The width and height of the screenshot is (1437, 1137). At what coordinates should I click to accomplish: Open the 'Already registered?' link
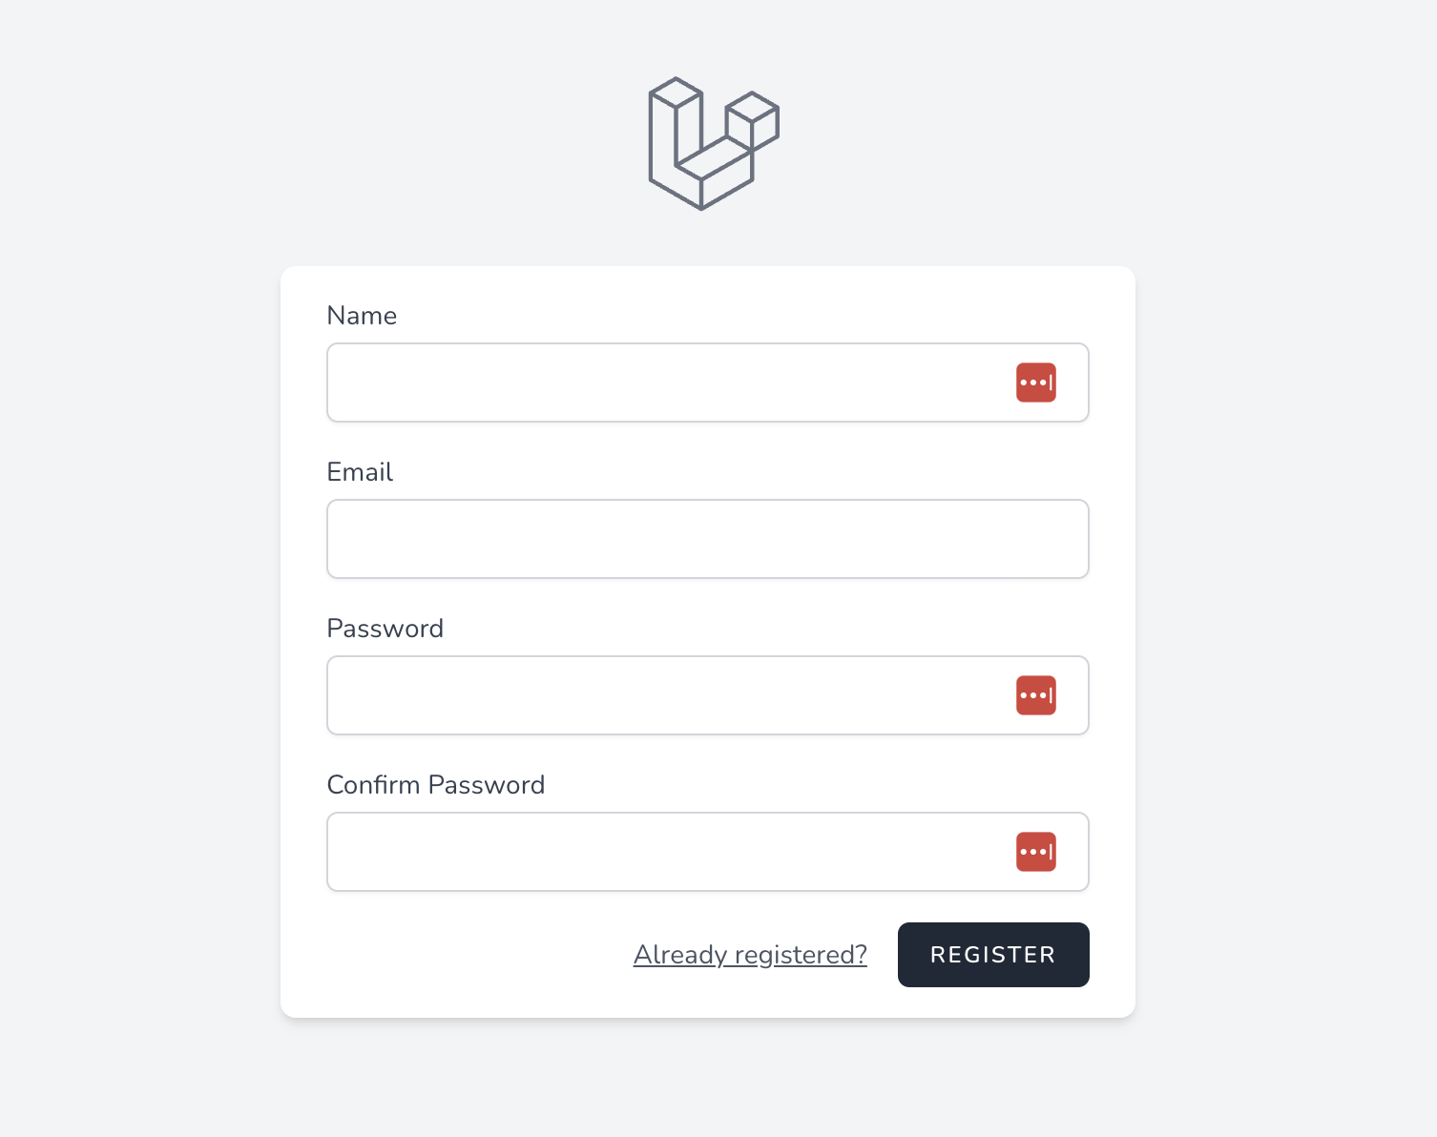click(750, 955)
